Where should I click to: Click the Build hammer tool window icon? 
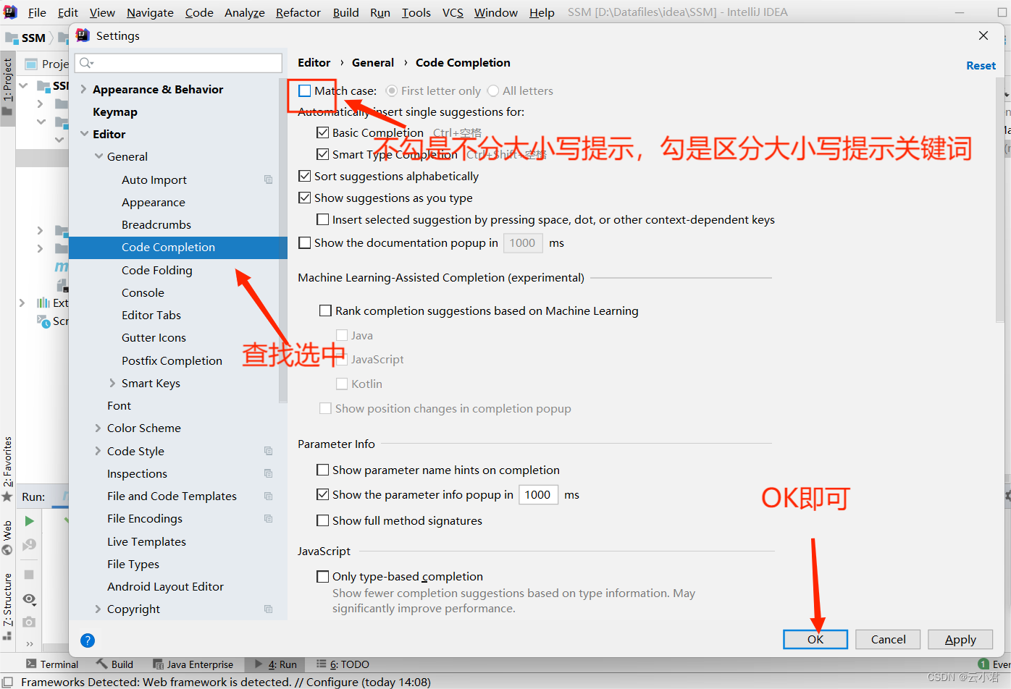tap(102, 664)
